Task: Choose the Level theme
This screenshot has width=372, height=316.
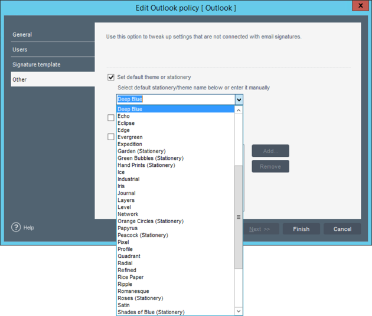Action: [175, 207]
